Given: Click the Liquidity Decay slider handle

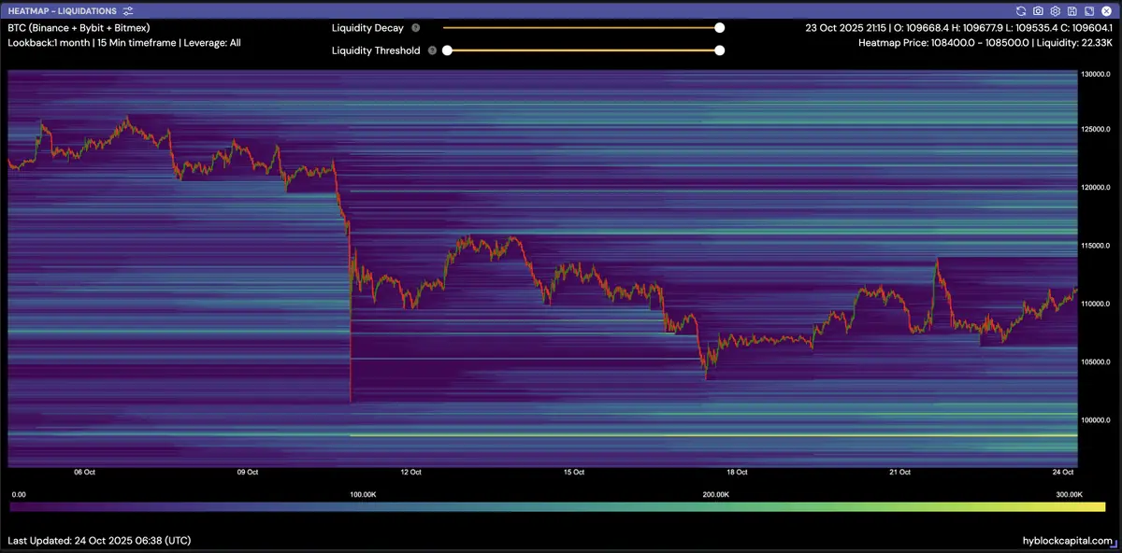Looking at the screenshot, I should [720, 28].
